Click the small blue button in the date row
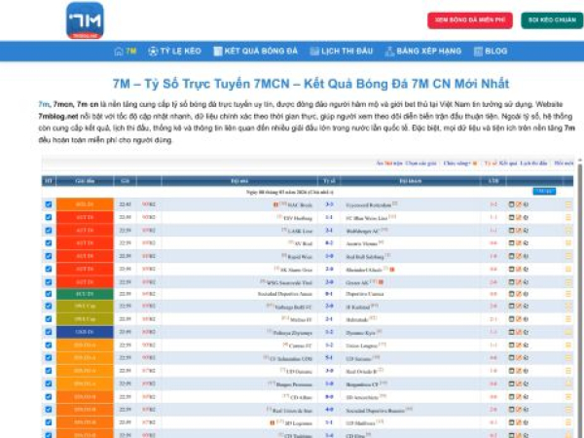This screenshot has width=584, height=438. click(544, 192)
